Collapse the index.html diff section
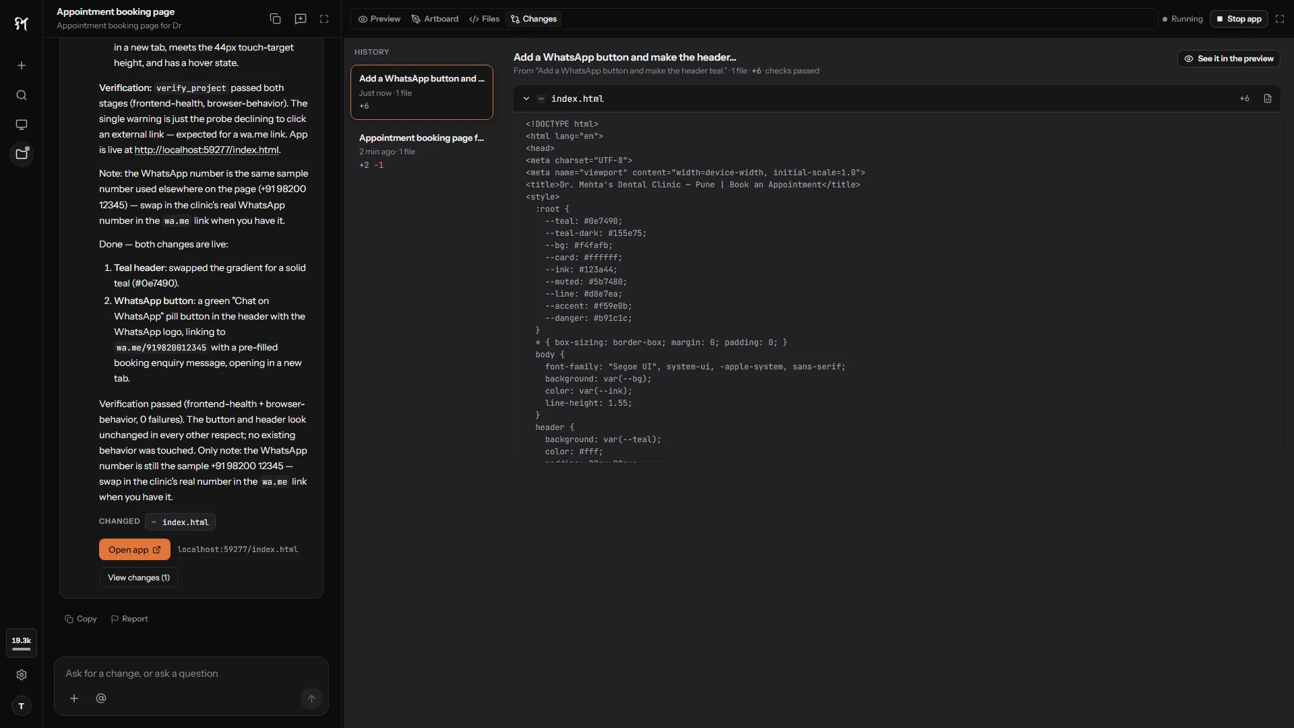The height and width of the screenshot is (728, 1294). [x=526, y=98]
